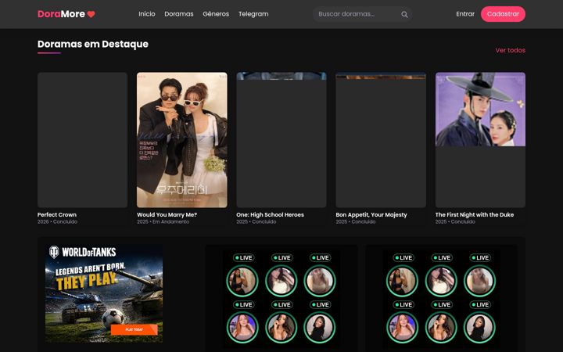The image size is (563, 352).
Task: Click the Cadastrar sign-up button
Action: 503,14
